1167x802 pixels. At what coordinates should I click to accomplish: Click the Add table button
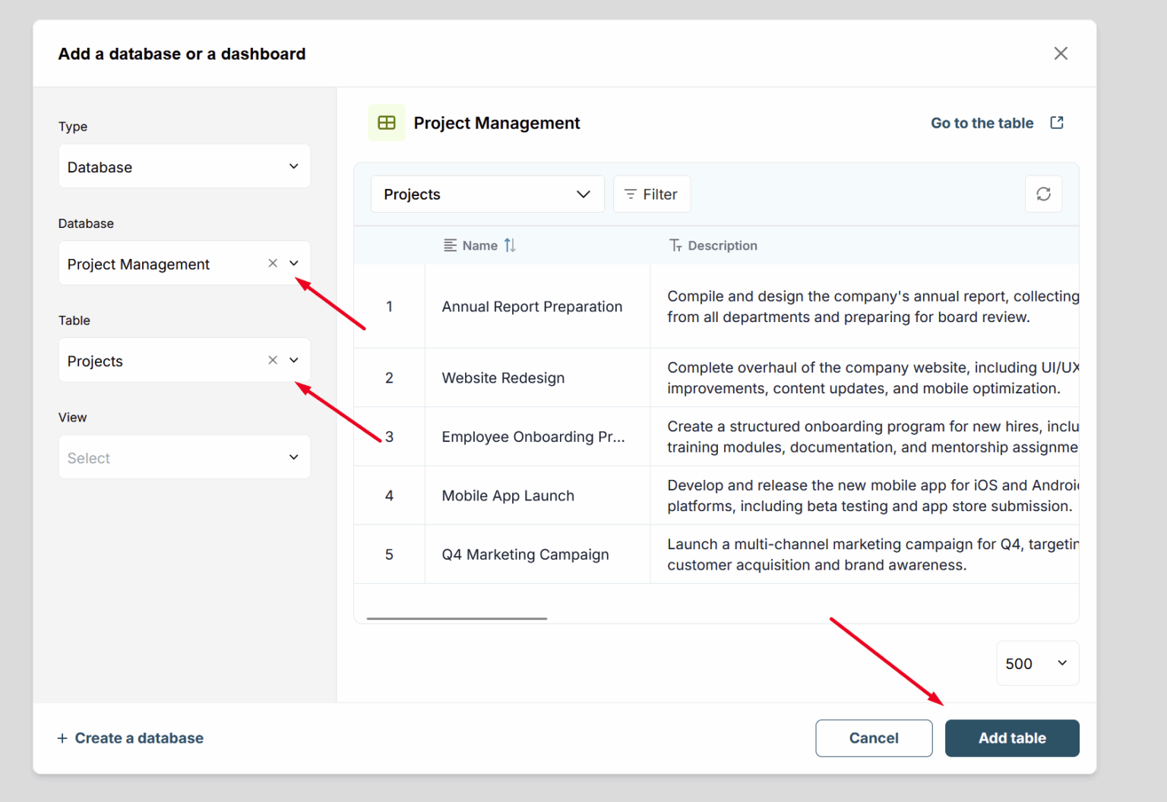coord(1012,737)
